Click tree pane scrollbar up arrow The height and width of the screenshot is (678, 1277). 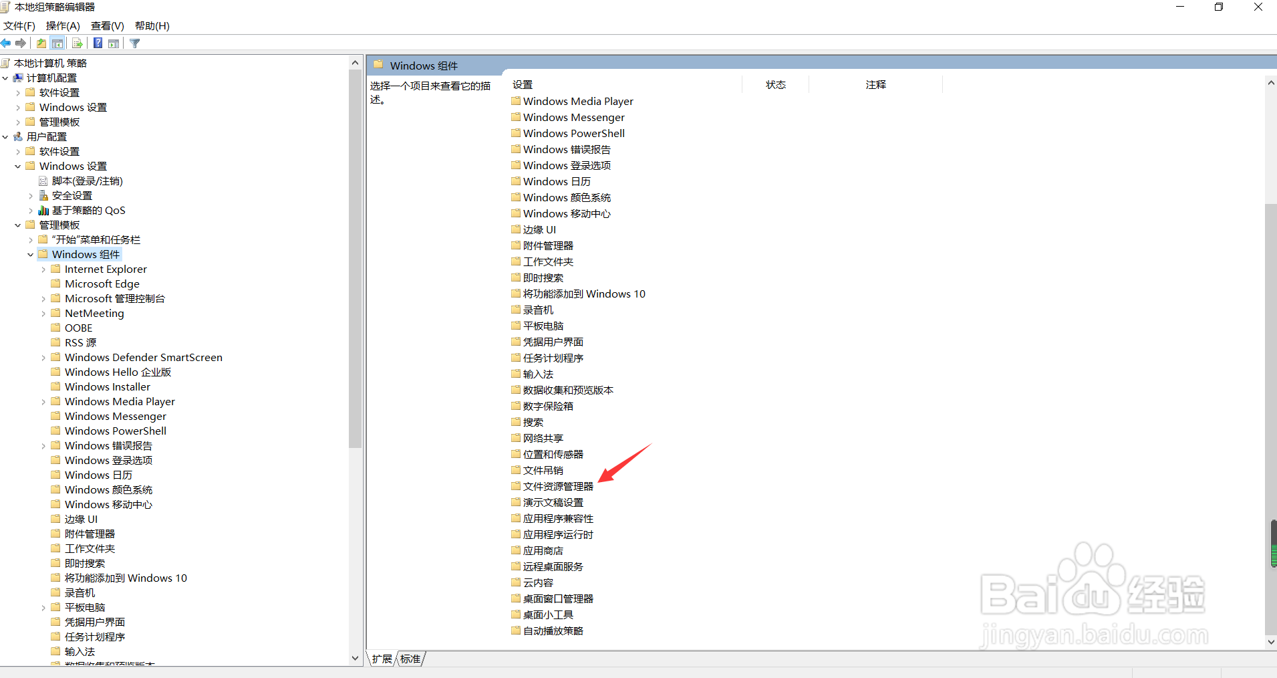pyautogui.click(x=355, y=63)
